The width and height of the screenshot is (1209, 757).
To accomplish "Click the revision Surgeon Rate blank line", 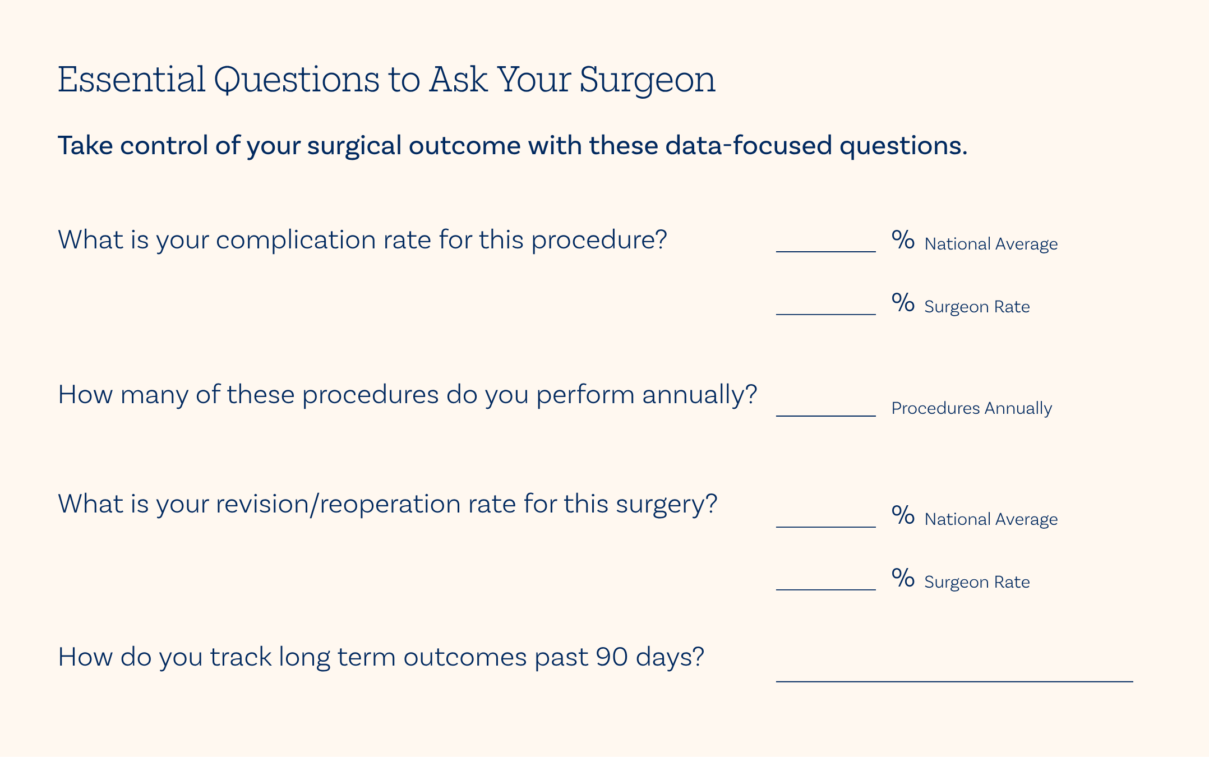I will 825,583.
